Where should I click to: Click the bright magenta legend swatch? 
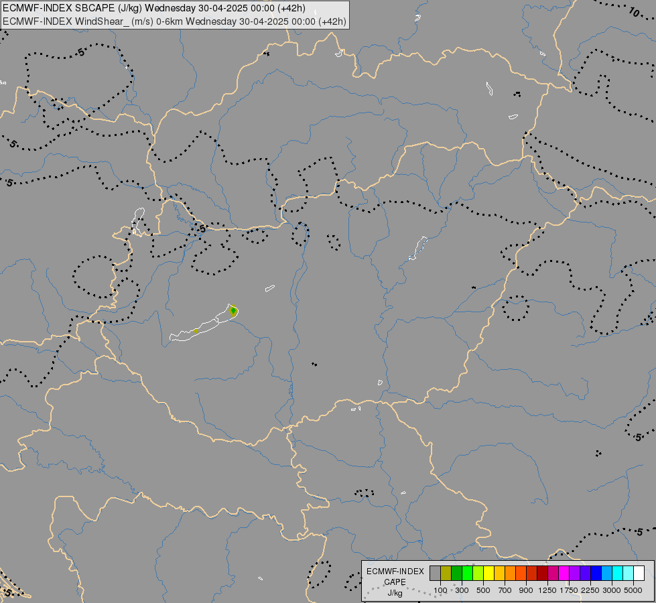(x=564, y=574)
